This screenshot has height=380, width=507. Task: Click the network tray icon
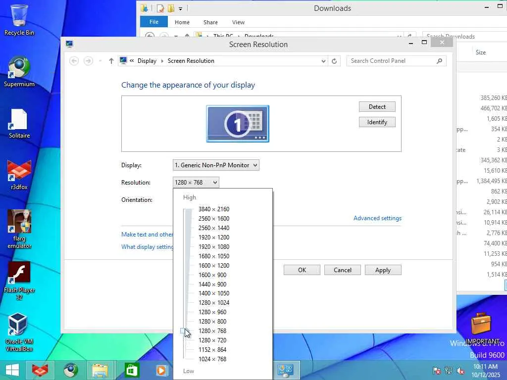point(449,371)
